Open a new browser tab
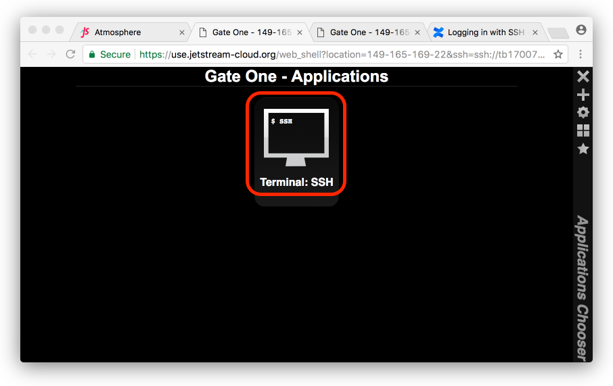 (558, 32)
